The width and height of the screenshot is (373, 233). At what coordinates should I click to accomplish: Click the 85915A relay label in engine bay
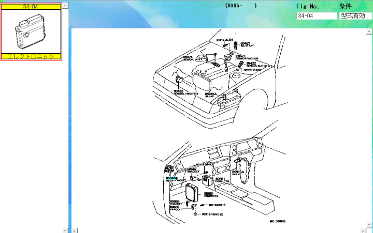(x=209, y=94)
